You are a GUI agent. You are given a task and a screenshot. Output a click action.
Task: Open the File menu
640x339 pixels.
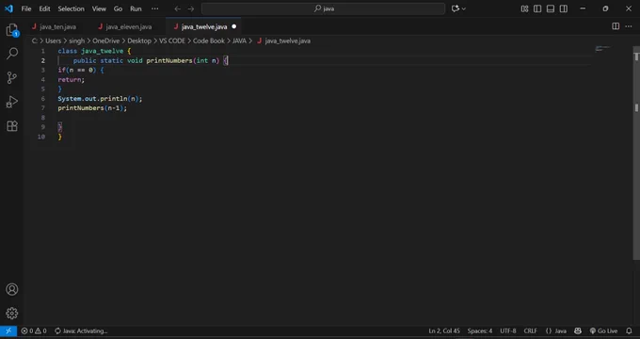click(26, 8)
